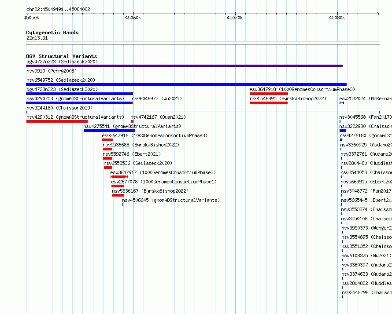
Task: Click the nsv3553874 variant label
Action: pyautogui.click(x=366, y=209)
